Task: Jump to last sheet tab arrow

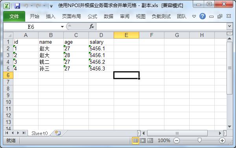Action: pyautogui.click(x=24, y=133)
